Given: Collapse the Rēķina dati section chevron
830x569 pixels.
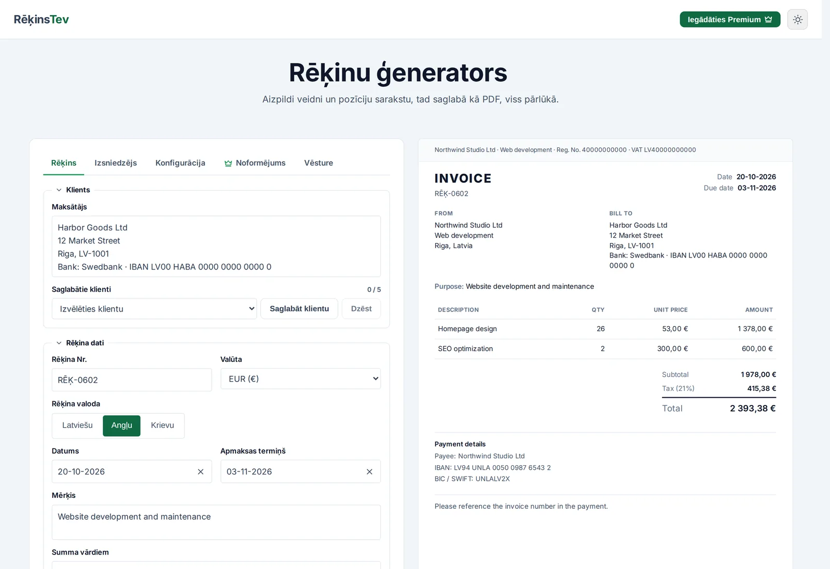Looking at the screenshot, I should pos(59,343).
